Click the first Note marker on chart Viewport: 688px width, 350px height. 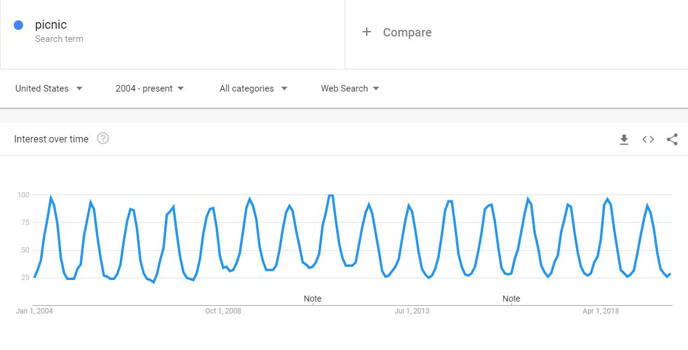312,299
